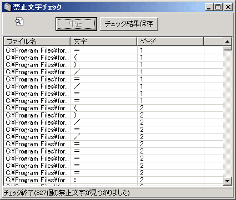This screenshot has width=236, height=200.
Task: Select the first page 2 row with （
Action: [x=113, y=108]
